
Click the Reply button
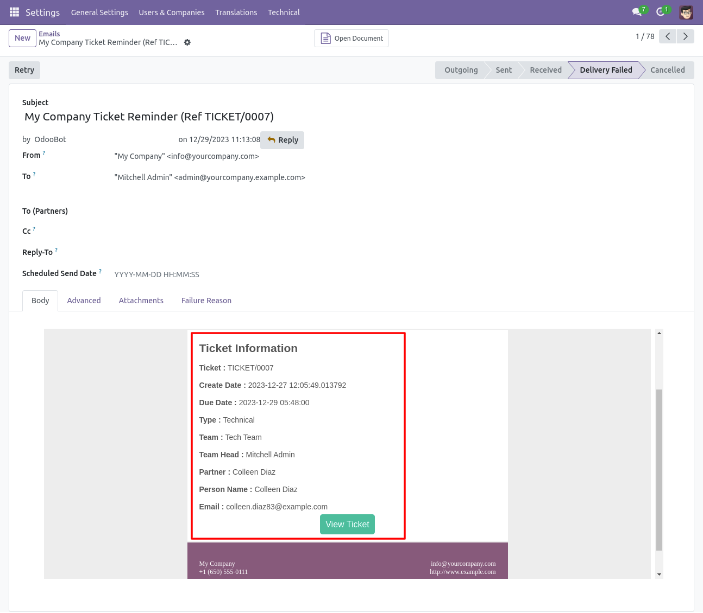coord(283,140)
